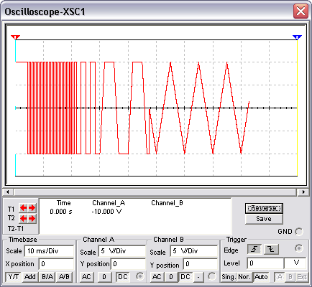Set Channel B coupling to DC
The height and width of the screenshot is (287, 312).
click(x=185, y=277)
